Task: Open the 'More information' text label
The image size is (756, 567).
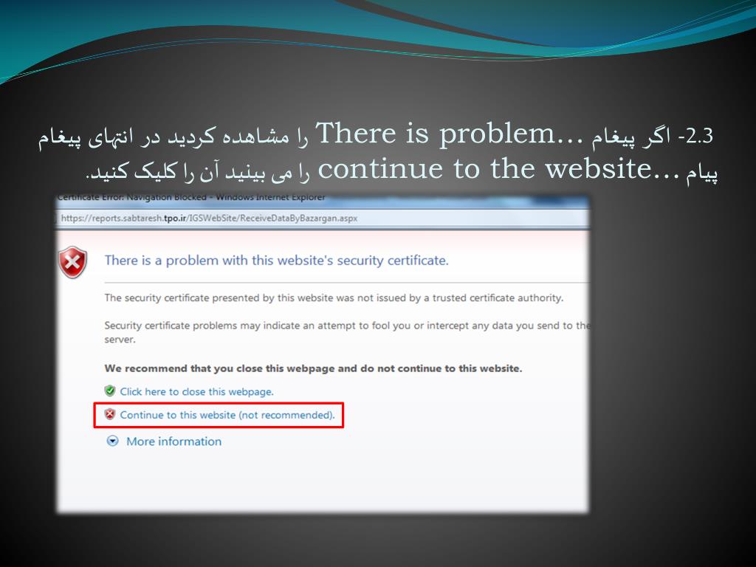Action: point(173,441)
